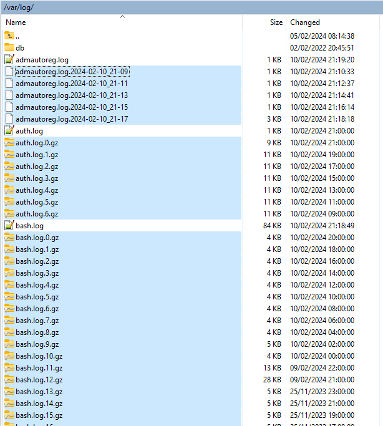Click the date 10/02/2024 21:10:33
Image resolution: width=383 pixels, height=426 pixels.
[x=322, y=72]
